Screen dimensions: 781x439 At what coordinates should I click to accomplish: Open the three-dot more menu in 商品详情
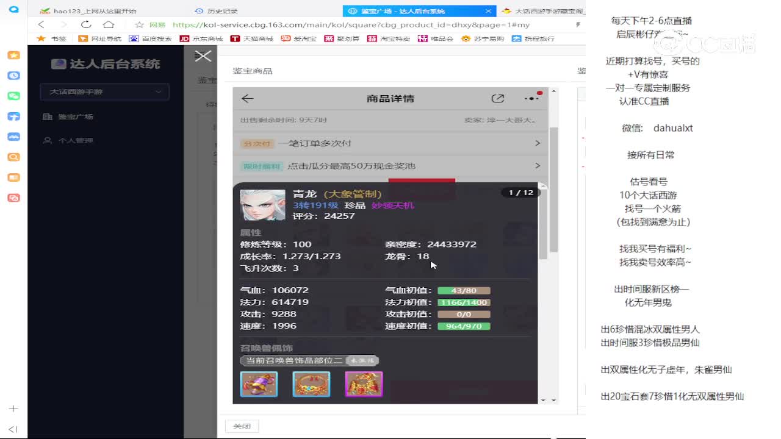531,98
